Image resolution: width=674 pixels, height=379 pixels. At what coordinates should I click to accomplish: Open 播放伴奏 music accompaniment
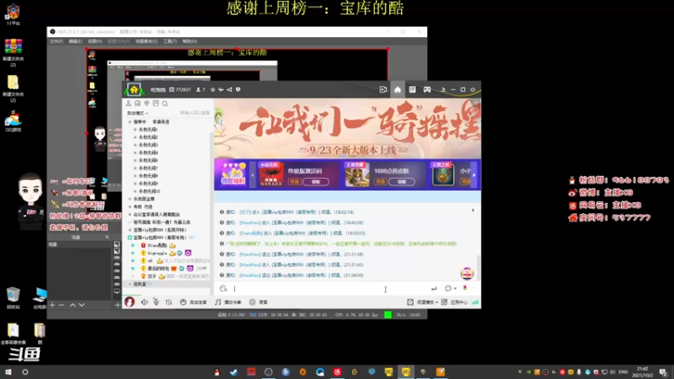click(x=228, y=302)
